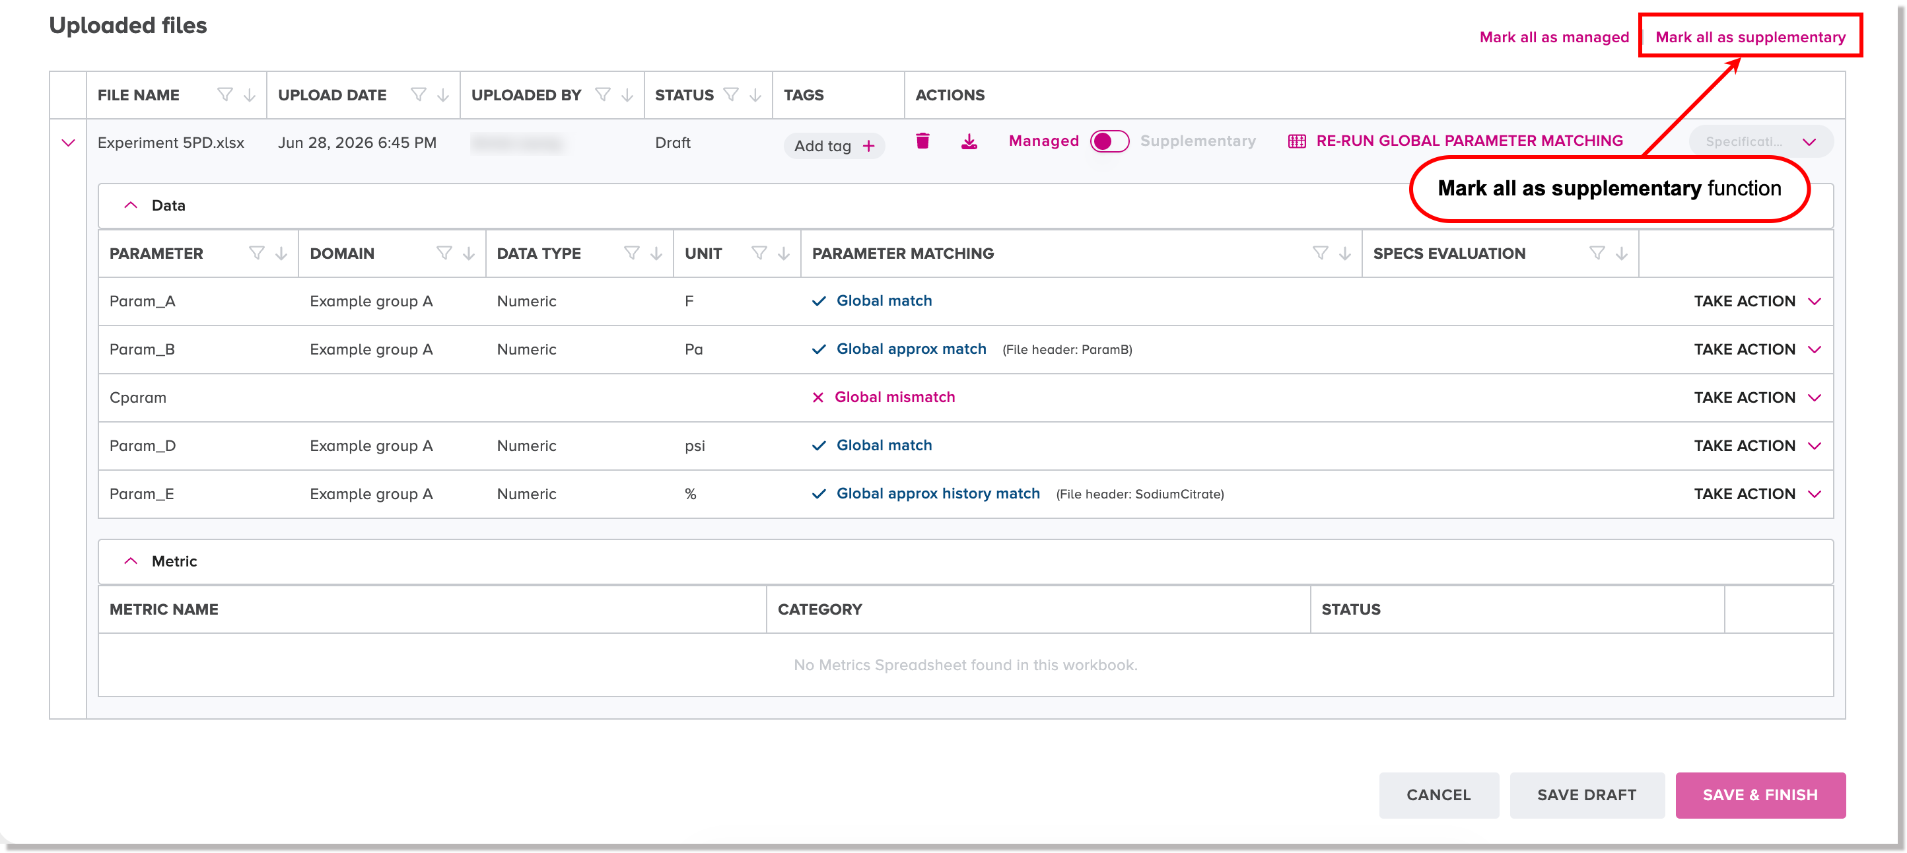Open Take Action menu for Cparam

(x=1756, y=397)
